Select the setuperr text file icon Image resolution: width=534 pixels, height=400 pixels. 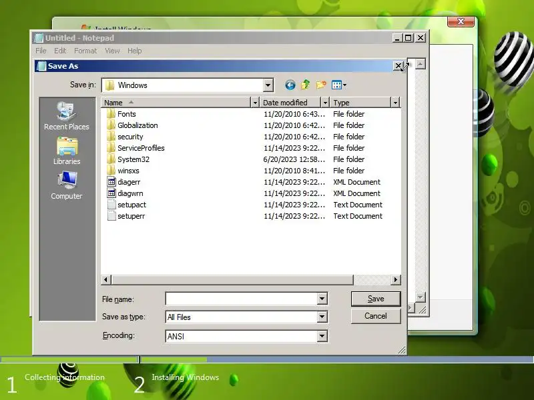coord(111,216)
